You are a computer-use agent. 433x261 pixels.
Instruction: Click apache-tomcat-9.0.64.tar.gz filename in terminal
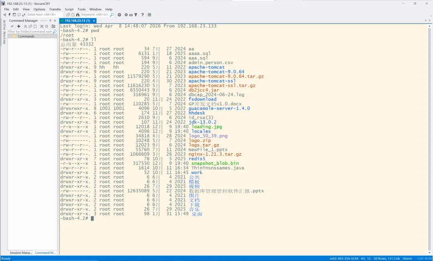click(226, 76)
